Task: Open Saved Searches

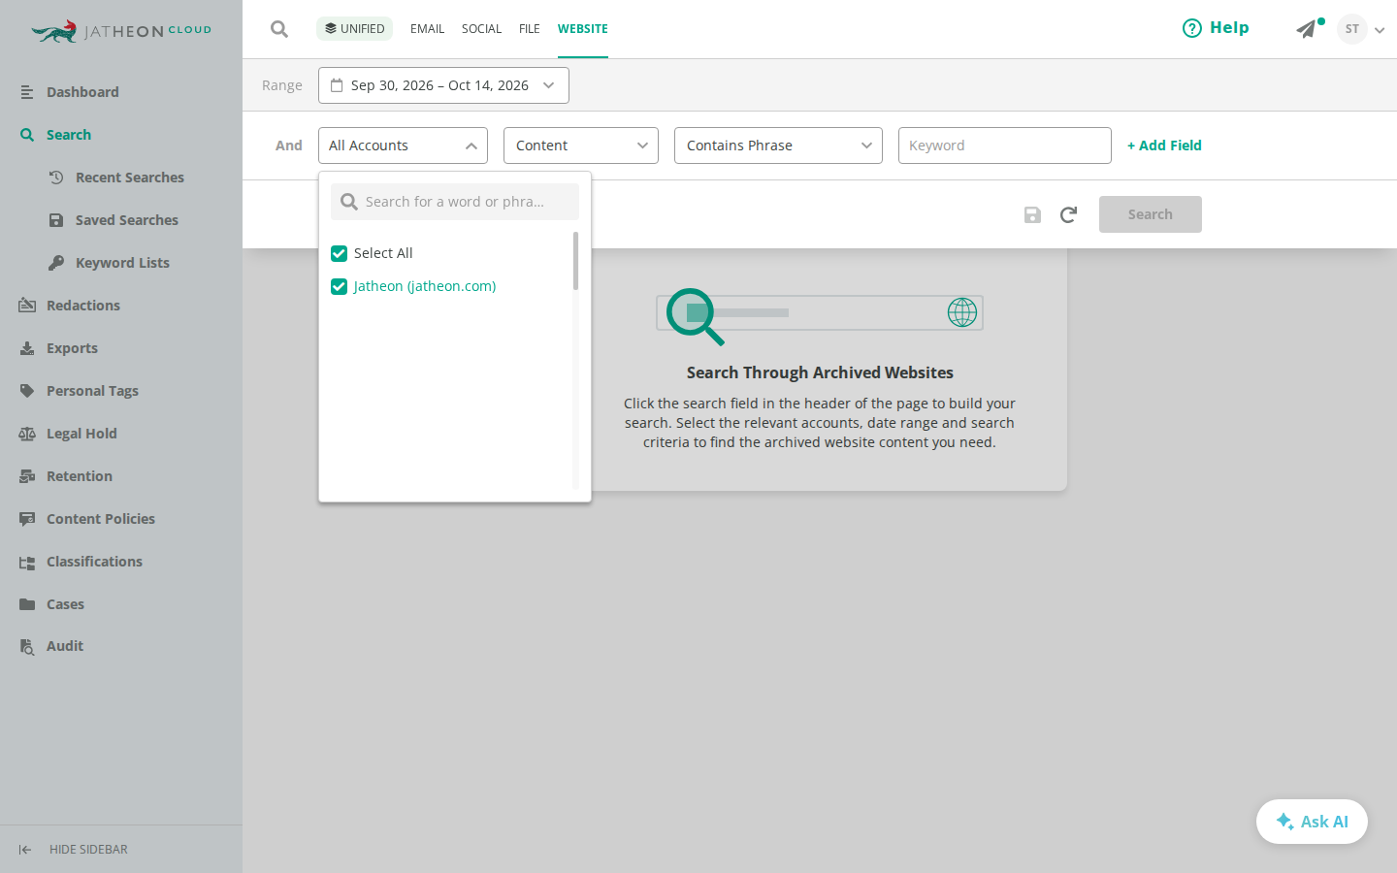Action: click(x=127, y=220)
